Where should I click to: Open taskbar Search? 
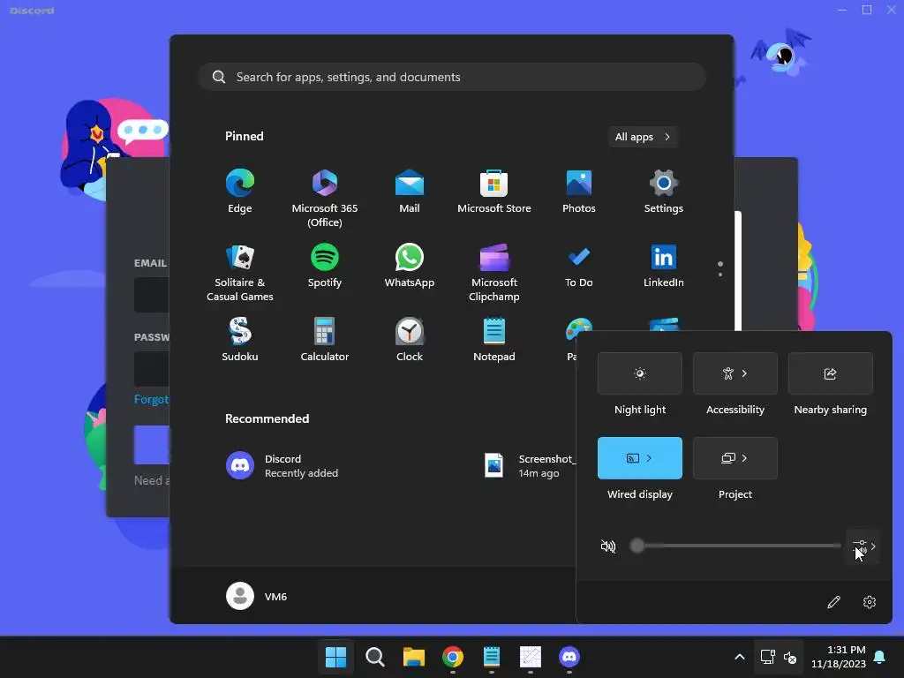(x=374, y=657)
